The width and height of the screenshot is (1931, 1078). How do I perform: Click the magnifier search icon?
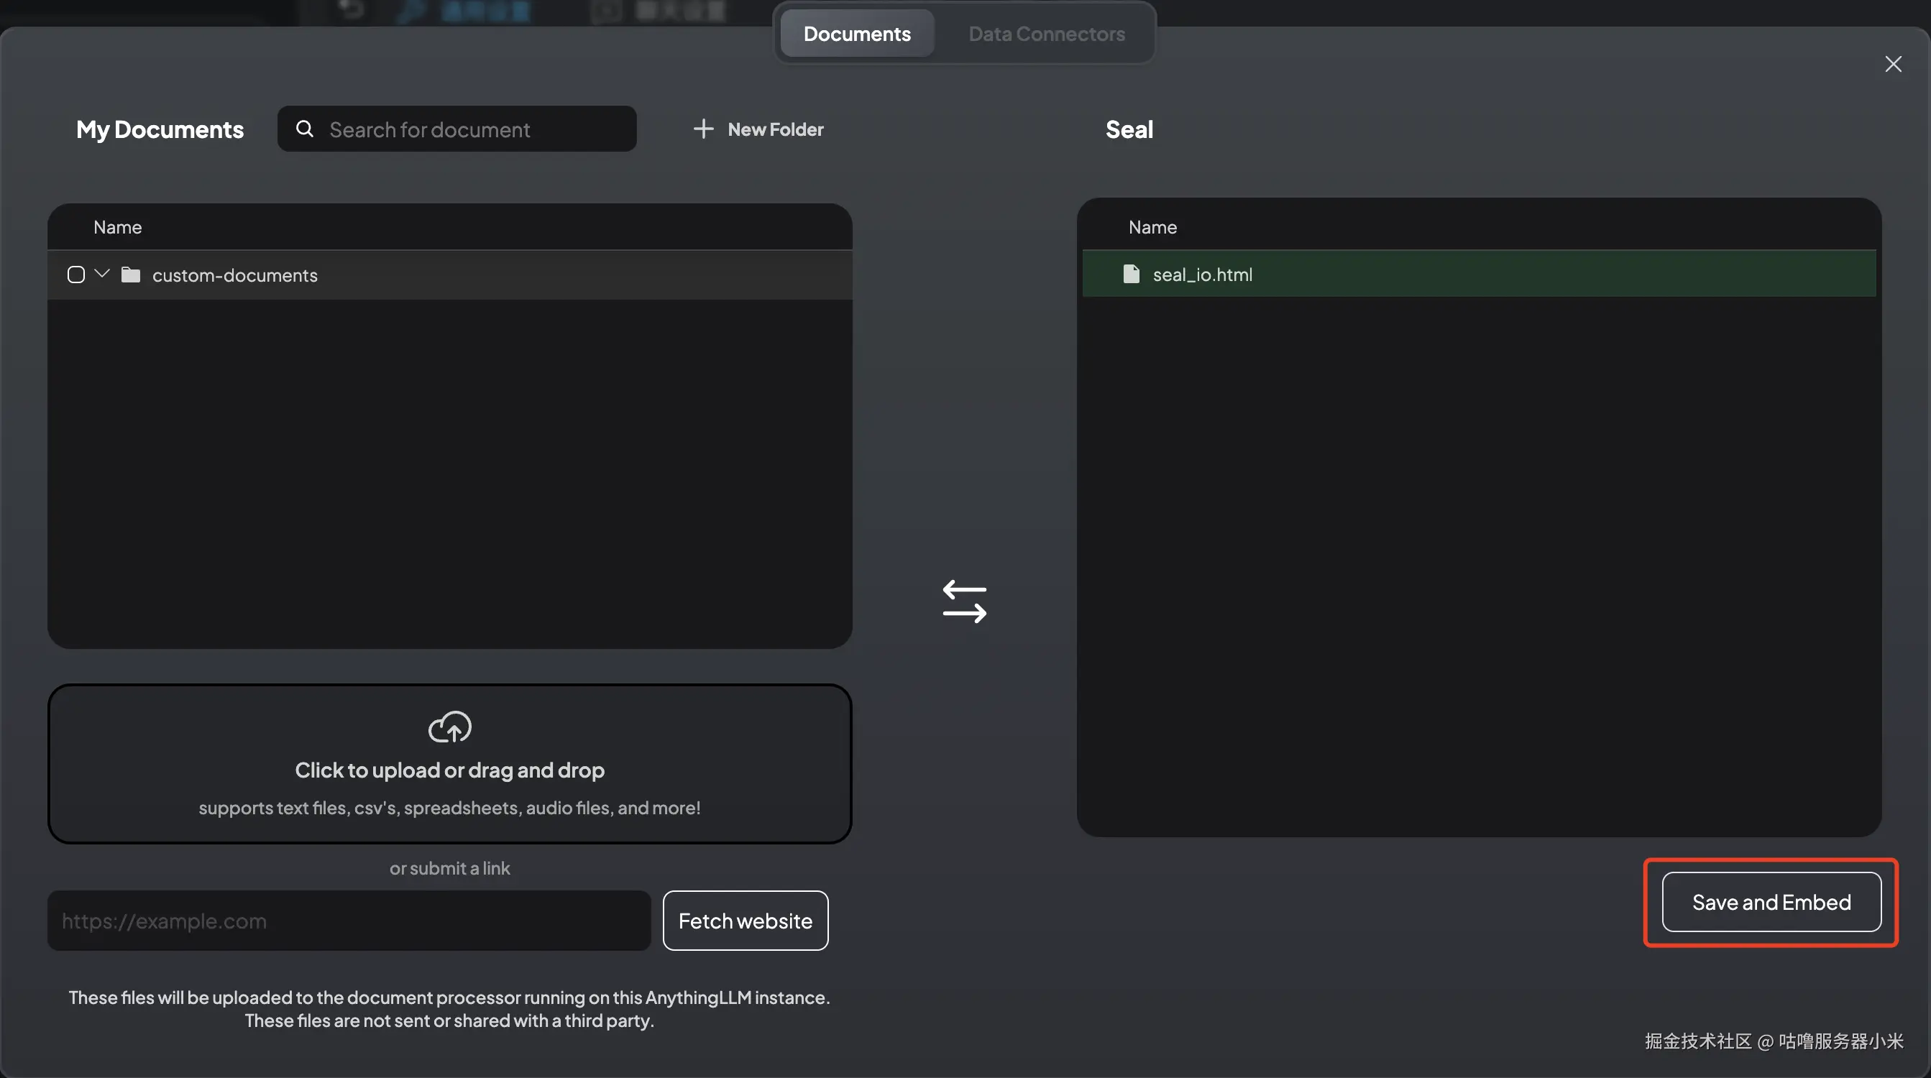coord(304,129)
